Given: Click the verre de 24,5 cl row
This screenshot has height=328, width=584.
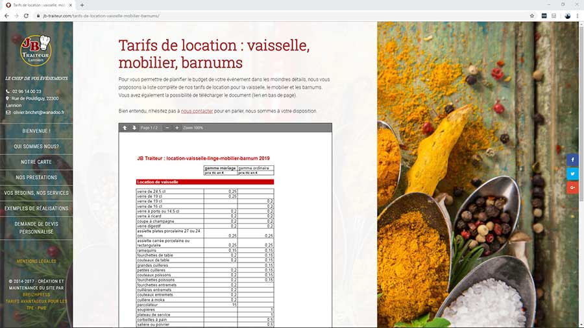Looking at the screenshot, I should click(205, 191).
